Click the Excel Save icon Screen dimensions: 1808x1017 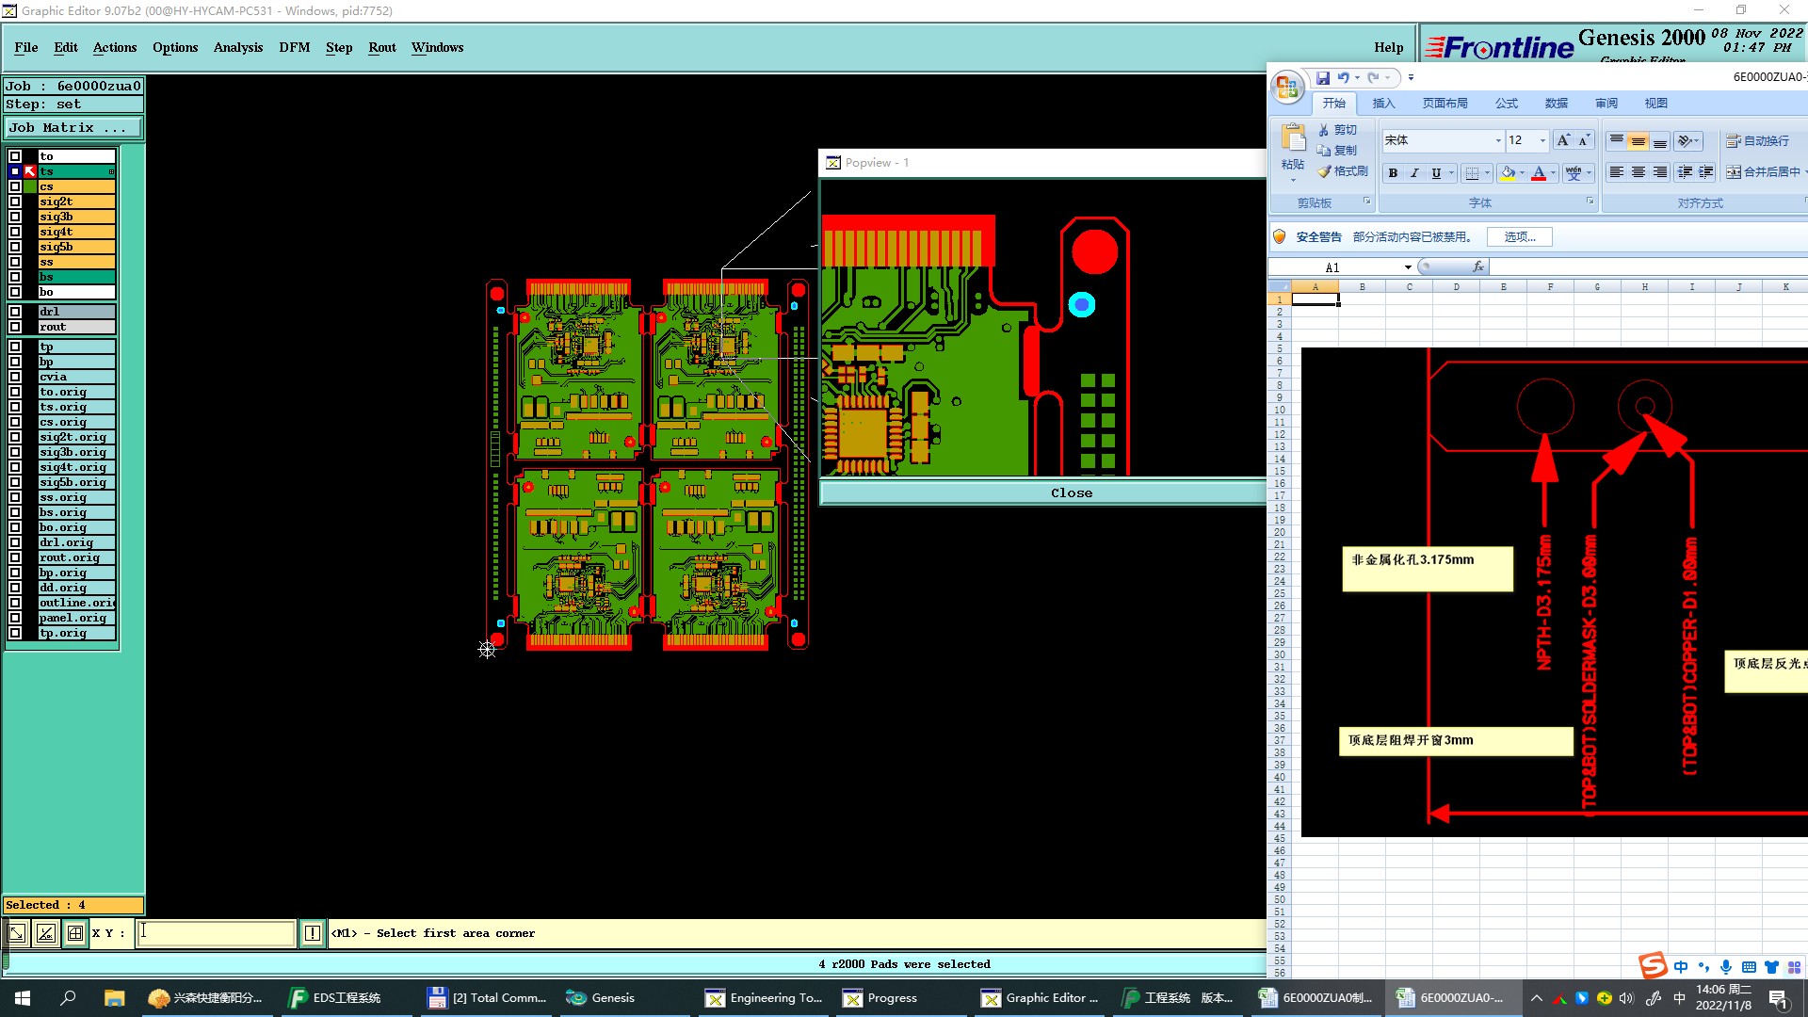tap(1323, 78)
